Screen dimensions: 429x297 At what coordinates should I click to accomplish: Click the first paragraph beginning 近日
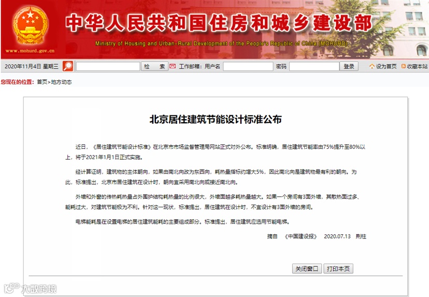coord(216,152)
